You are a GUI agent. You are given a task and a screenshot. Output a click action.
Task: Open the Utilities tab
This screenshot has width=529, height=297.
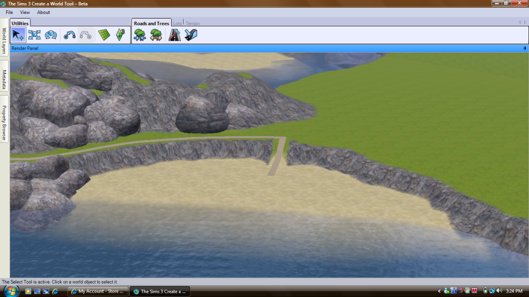pos(20,23)
